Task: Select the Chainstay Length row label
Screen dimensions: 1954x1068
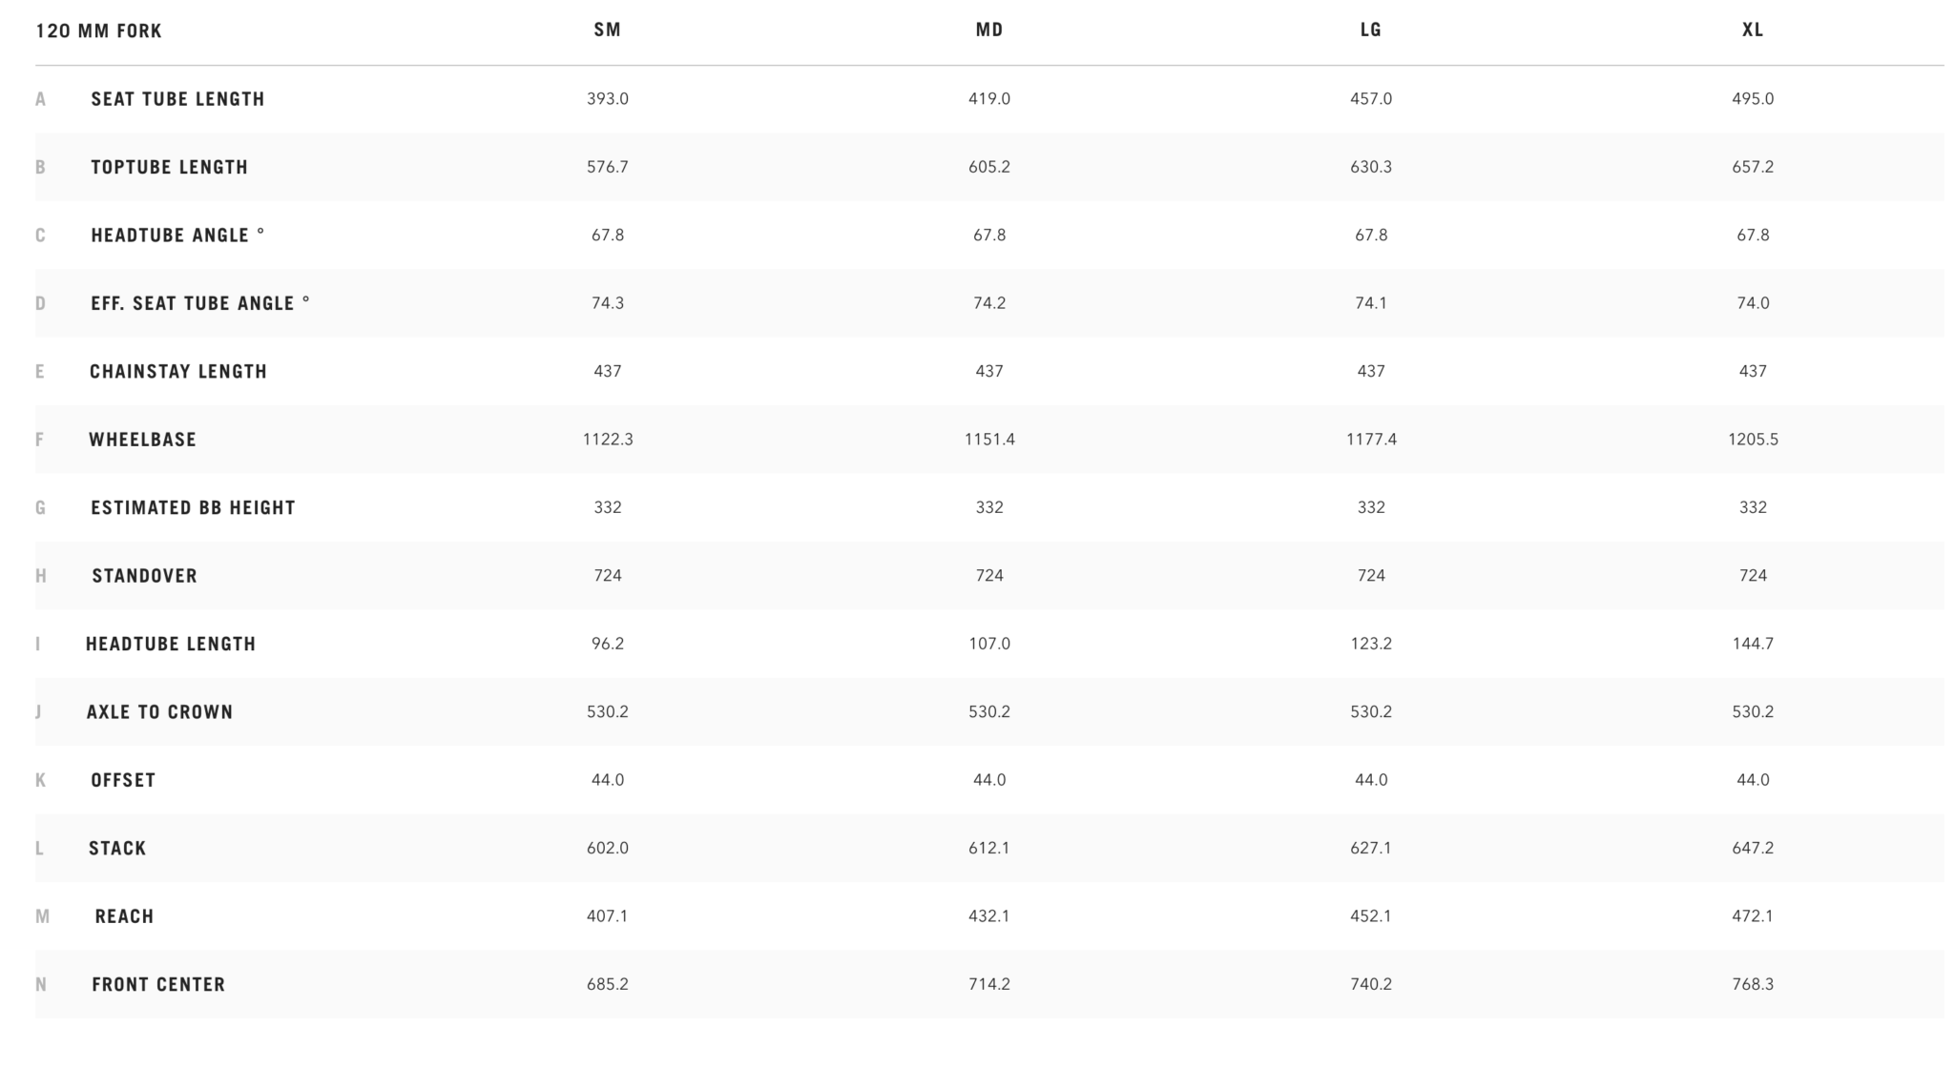Action: tap(178, 372)
